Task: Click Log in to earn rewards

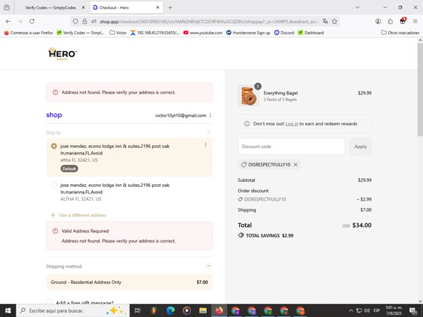Action: coord(292,123)
